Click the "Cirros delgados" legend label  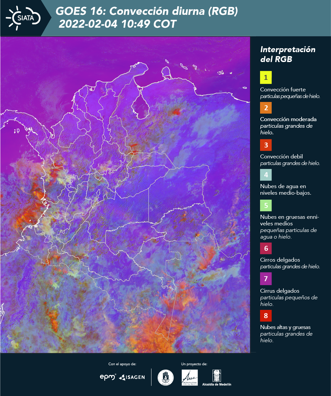tap(280, 260)
